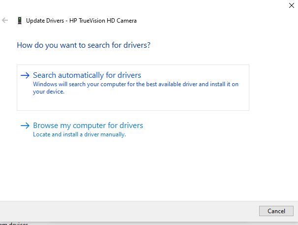Click the partial 'devices' text below the dialog
Image resolution: width=298 pixels, height=225 pixels.
(15, 224)
